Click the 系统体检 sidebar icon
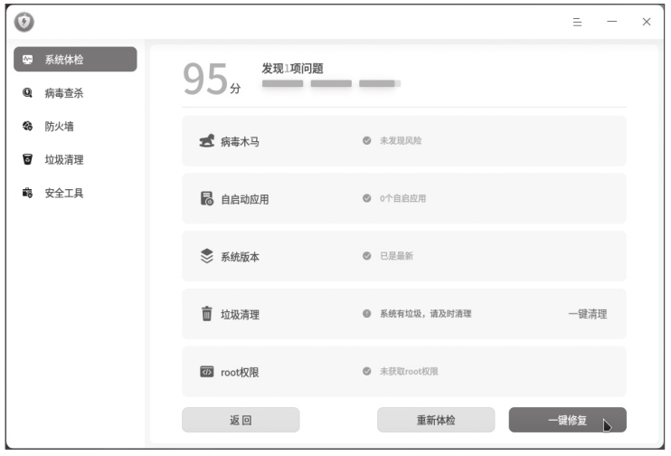This screenshot has width=671, height=456. tap(27, 60)
